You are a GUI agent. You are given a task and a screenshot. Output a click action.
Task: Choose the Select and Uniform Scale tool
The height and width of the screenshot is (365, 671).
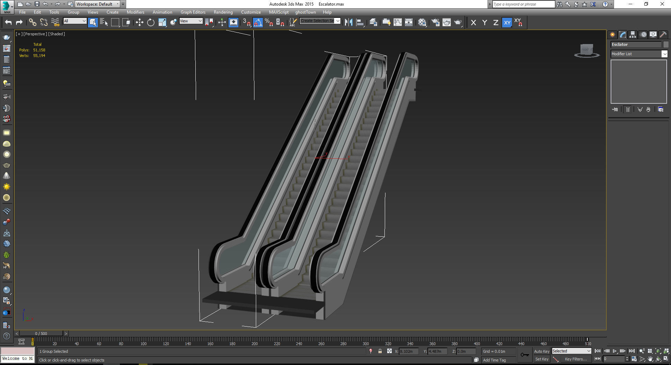coord(162,22)
